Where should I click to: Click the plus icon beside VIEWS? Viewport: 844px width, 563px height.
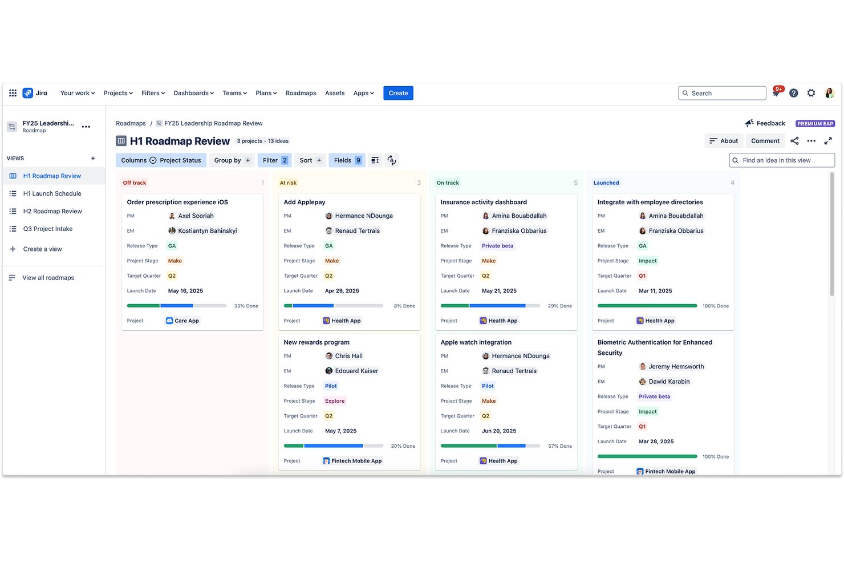(93, 159)
